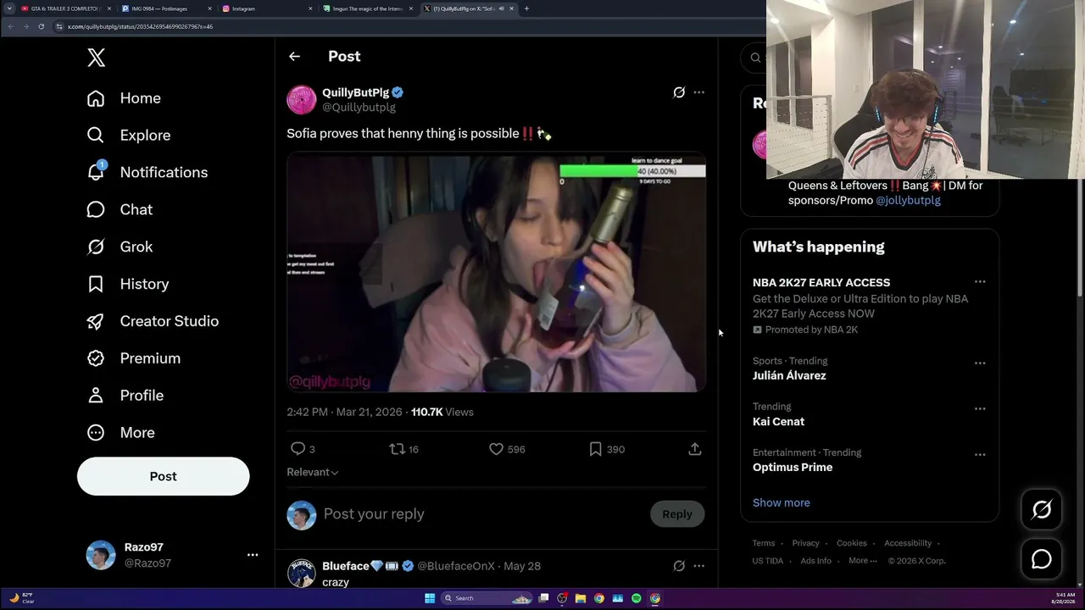Click the X logo in the sidebar

click(97, 58)
